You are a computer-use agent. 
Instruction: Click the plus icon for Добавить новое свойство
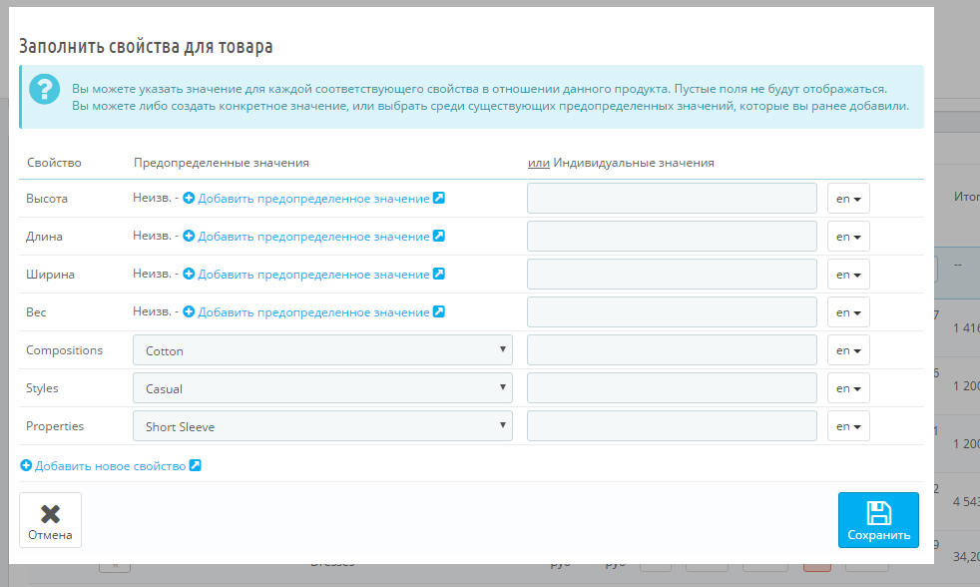[26, 466]
